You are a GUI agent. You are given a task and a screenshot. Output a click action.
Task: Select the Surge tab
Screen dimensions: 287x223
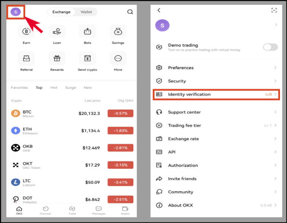coord(71,88)
